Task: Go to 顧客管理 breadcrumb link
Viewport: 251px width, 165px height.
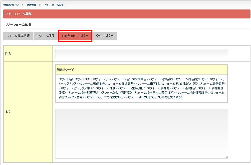Action: tap(31, 5)
